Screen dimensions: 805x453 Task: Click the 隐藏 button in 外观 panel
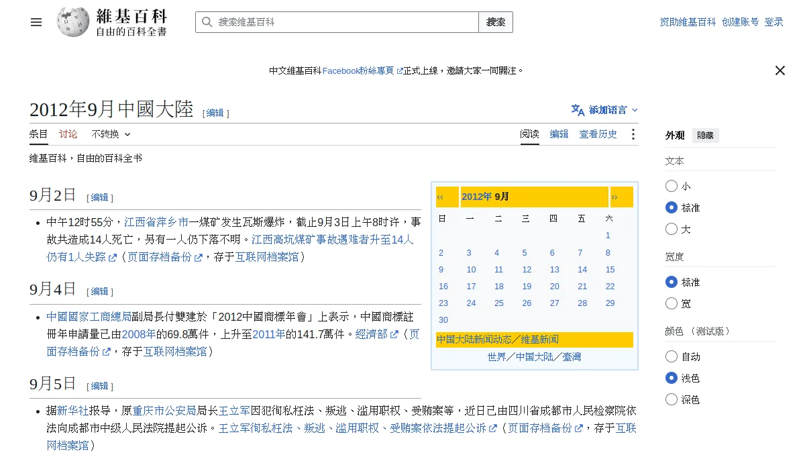pyautogui.click(x=706, y=136)
